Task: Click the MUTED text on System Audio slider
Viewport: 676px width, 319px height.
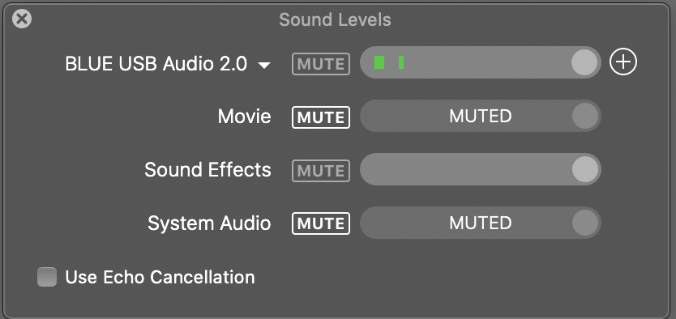Action: point(481,223)
